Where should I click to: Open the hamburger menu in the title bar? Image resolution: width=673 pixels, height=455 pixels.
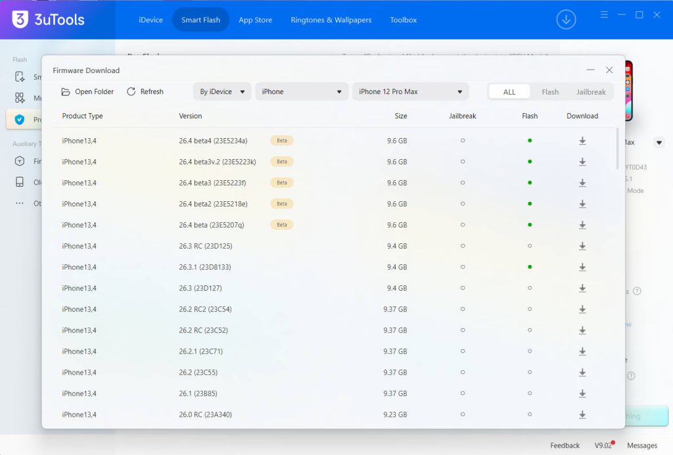pyautogui.click(x=604, y=15)
